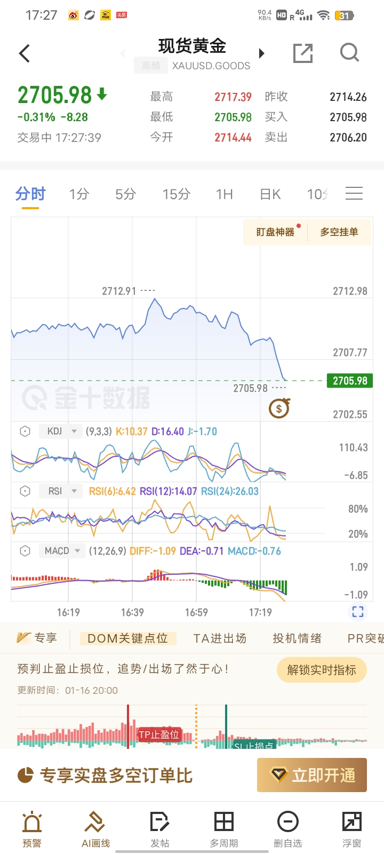Remove from watchlist with 删自选
Viewport: 384px width, 854px height.
tap(288, 828)
